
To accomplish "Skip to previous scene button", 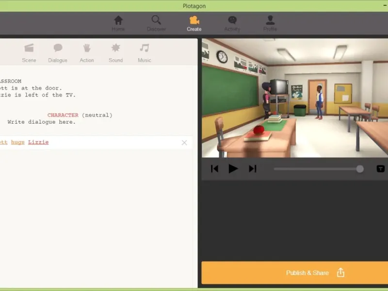I will [214, 169].
